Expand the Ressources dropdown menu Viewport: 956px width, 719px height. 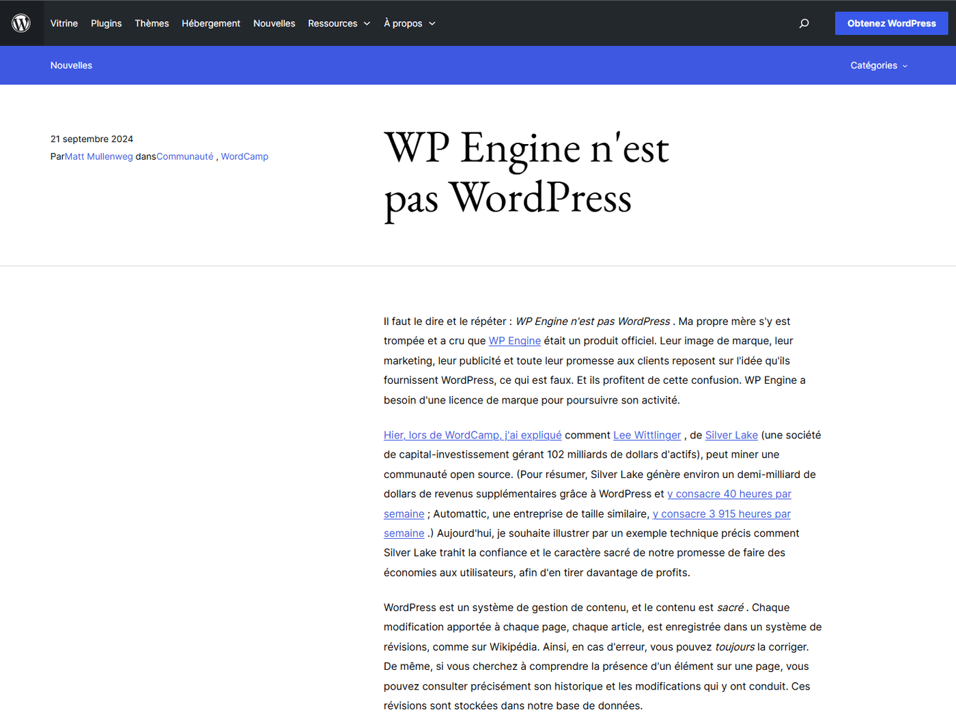click(x=339, y=23)
